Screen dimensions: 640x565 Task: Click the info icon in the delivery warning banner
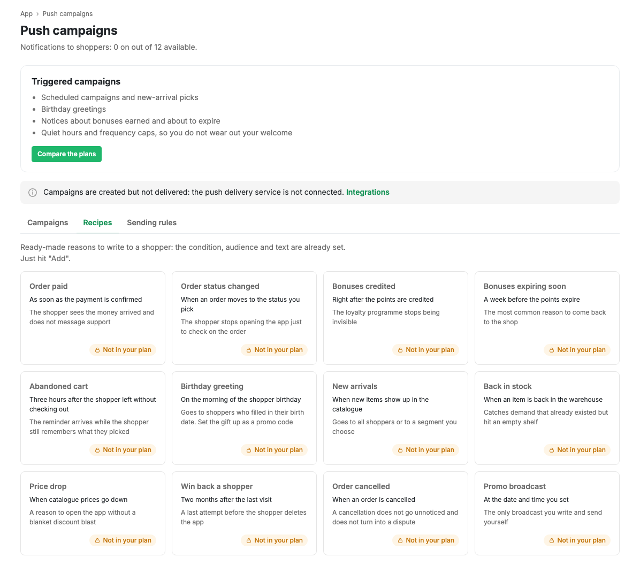coord(33,193)
